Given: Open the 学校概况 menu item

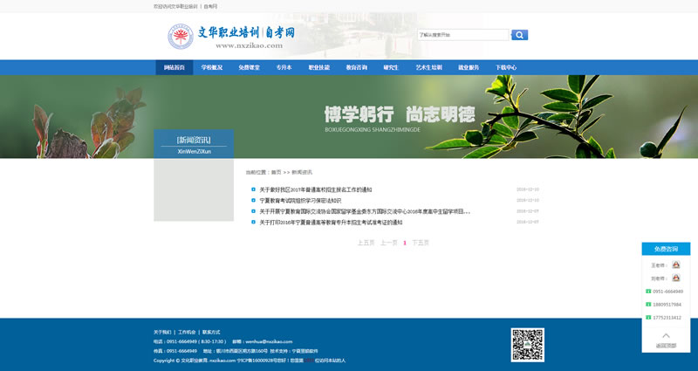Looking at the screenshot, I should point(212,67).
